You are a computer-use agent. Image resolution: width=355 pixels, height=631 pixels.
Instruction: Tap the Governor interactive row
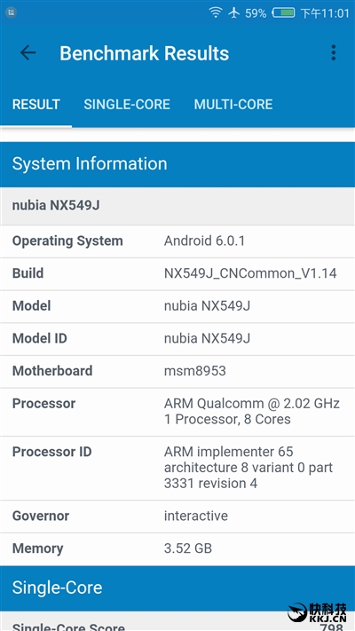tap(177, 517)
